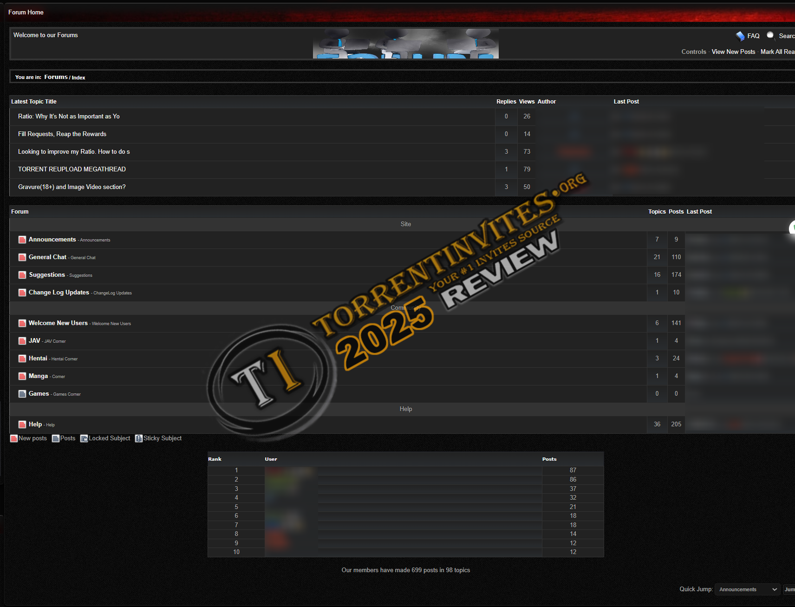Viewport: 795px width, 607px height.
Task: Open the Help forum
Action: [35, 424]
